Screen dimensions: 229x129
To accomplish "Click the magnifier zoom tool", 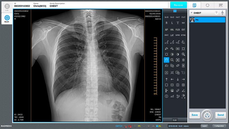I will click(183, 54).
